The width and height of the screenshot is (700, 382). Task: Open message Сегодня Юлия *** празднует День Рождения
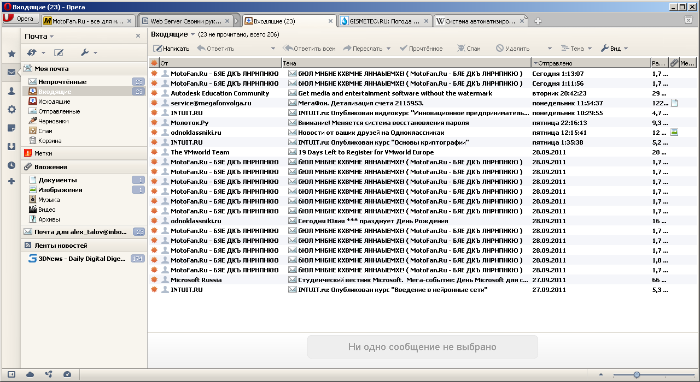373,221
